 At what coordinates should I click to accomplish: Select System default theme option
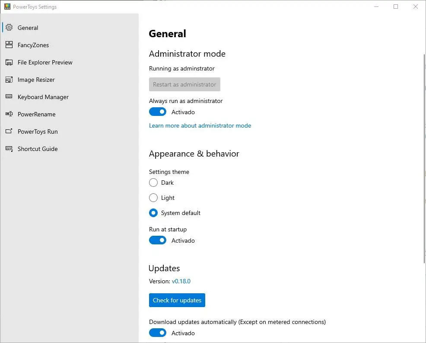tap(153, 213)
